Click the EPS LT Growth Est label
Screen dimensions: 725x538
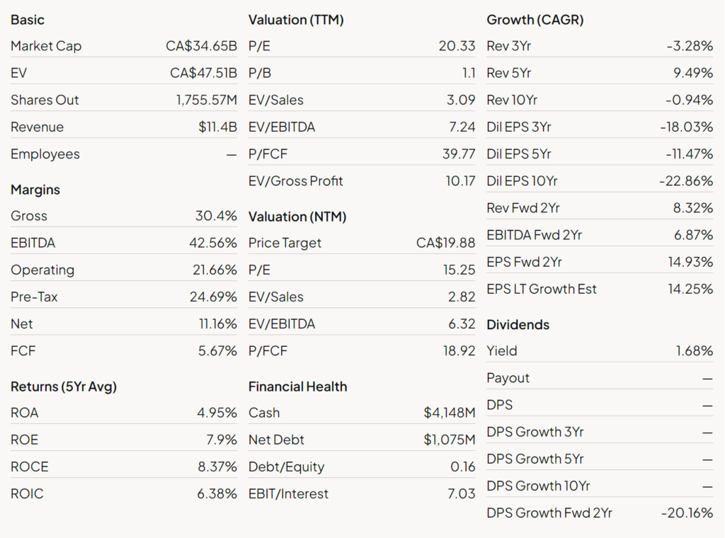tap(542, 290)
